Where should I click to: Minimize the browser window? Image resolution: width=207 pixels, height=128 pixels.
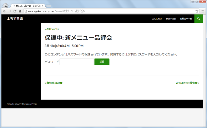click(x=193, y=2)
